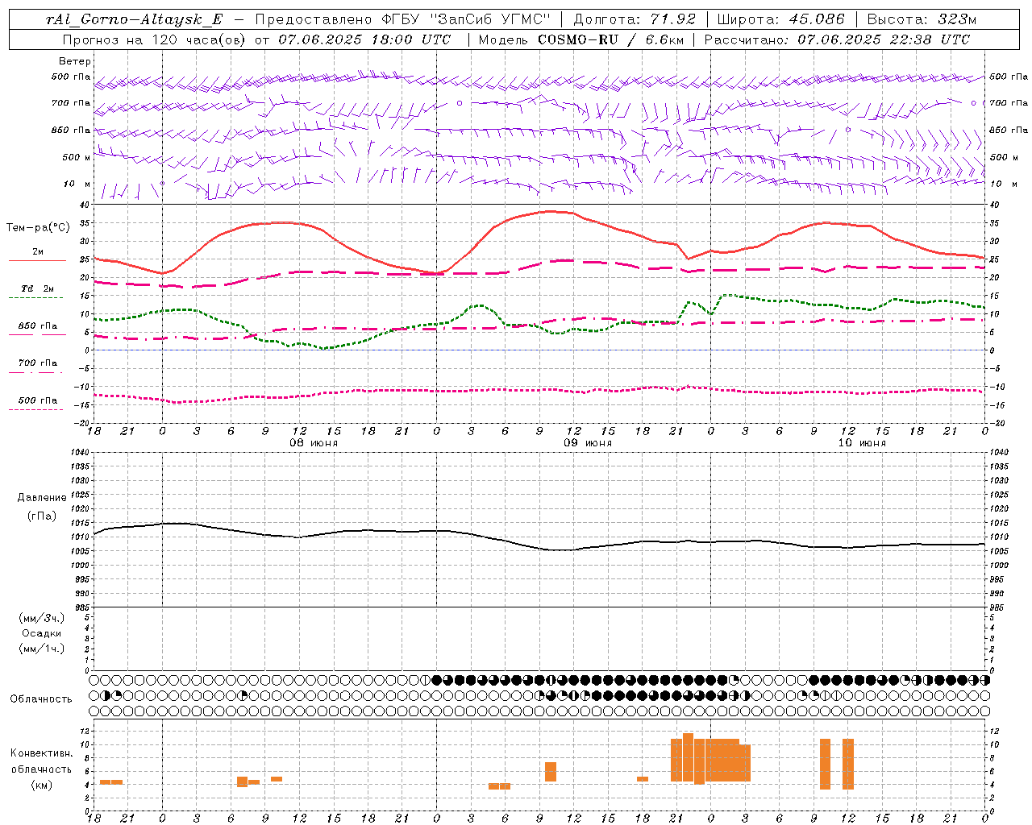Viewport: 1032px width, 825px height.
Task: Click the 850 гПа wind level label on the left
Action: [x=72, y=130]
